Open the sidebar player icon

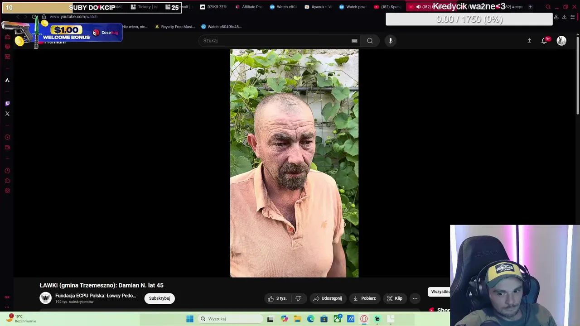tap(7, 137)
